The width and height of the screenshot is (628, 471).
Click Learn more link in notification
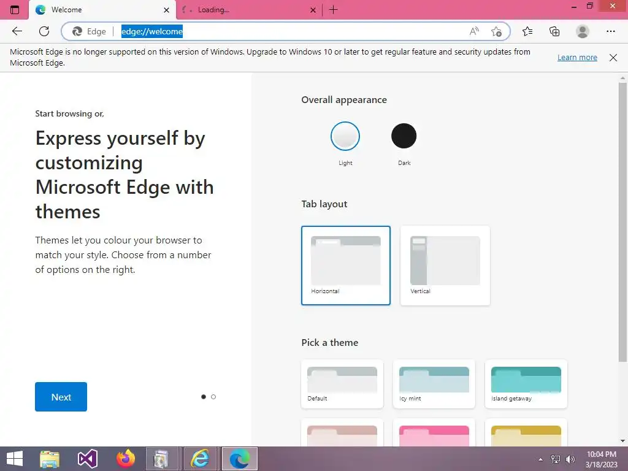(x=577, y=57)
